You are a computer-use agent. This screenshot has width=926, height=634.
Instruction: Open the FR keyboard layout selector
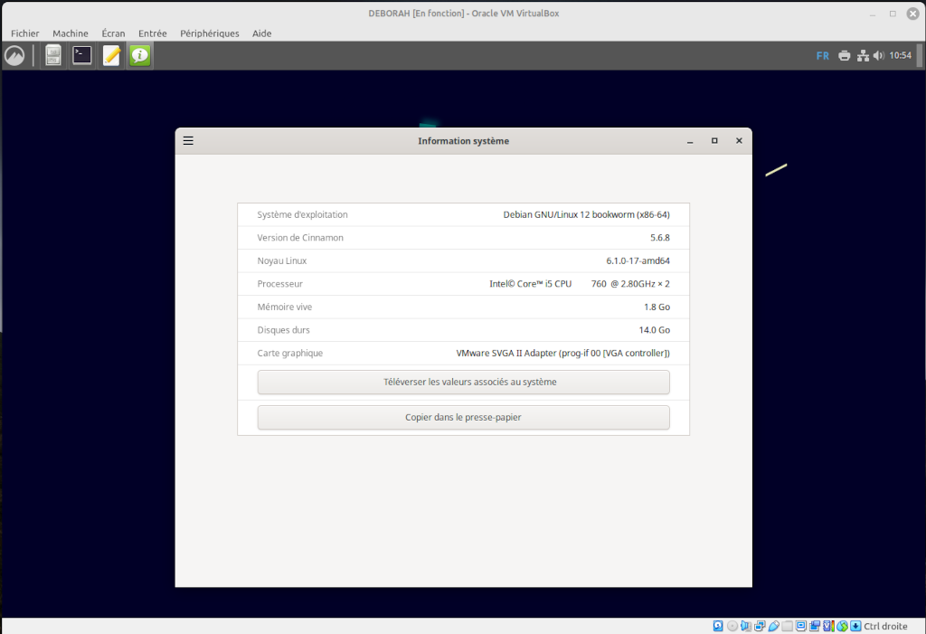[x=822, y=56]
